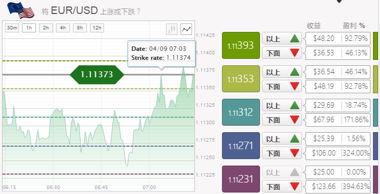Click red down arrow for 1.11231
This screenshot has height=194, width=380.
point(294,186)
